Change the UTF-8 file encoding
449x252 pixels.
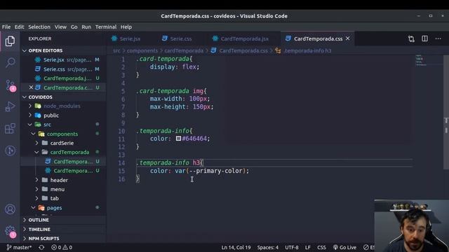[x=292, y=247]
